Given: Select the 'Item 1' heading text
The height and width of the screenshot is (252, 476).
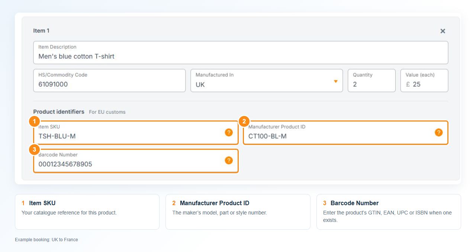Looking at the screenshot, I should click(x=41, y=31).
